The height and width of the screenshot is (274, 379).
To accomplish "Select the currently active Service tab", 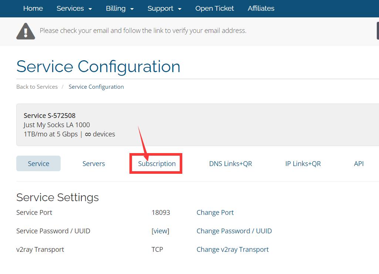I will 38,163.
